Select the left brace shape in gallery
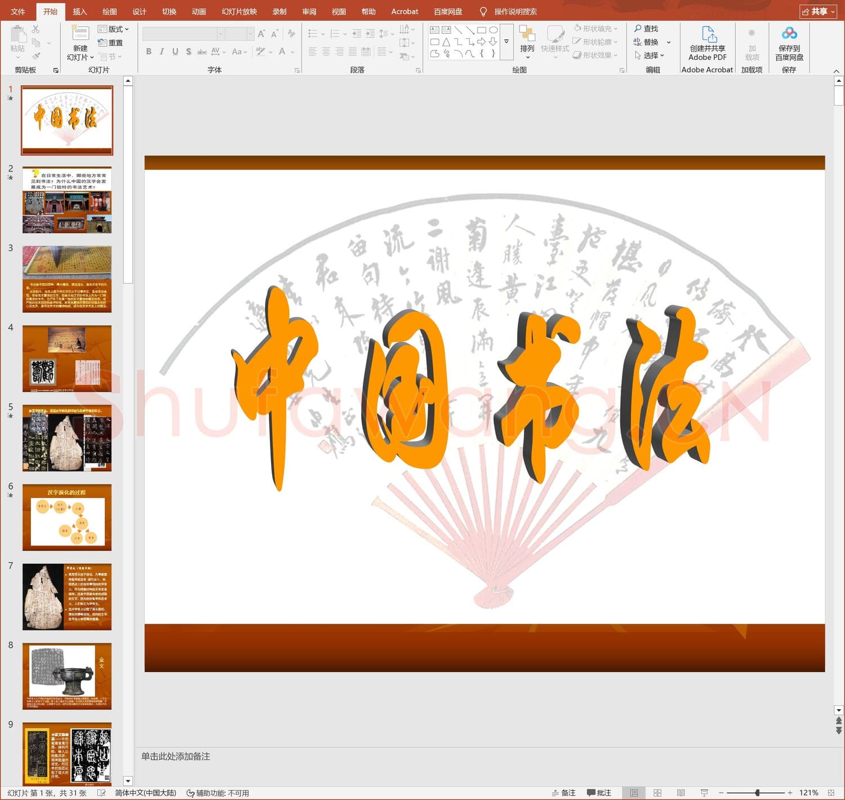 [x=482, y=54]
